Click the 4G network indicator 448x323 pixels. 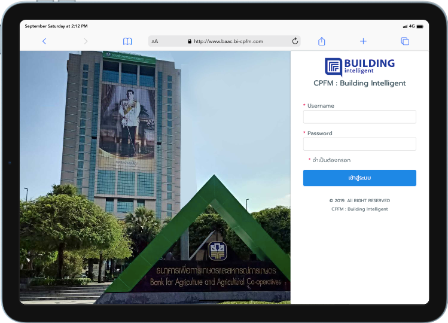coord(412,26)
